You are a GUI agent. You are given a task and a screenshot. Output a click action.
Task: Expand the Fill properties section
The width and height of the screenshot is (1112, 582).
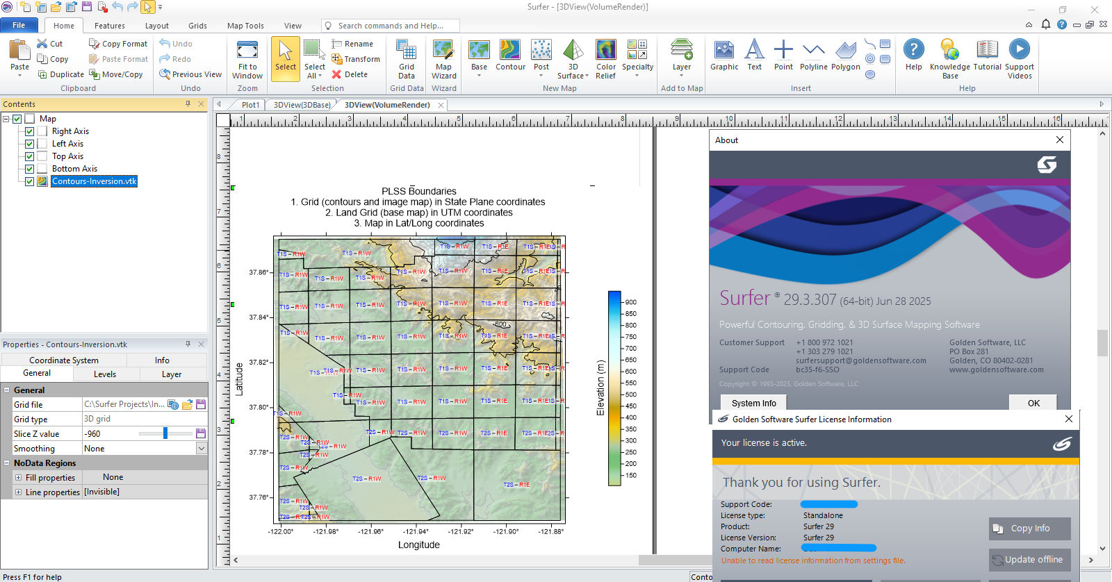[x=18, y=478]
